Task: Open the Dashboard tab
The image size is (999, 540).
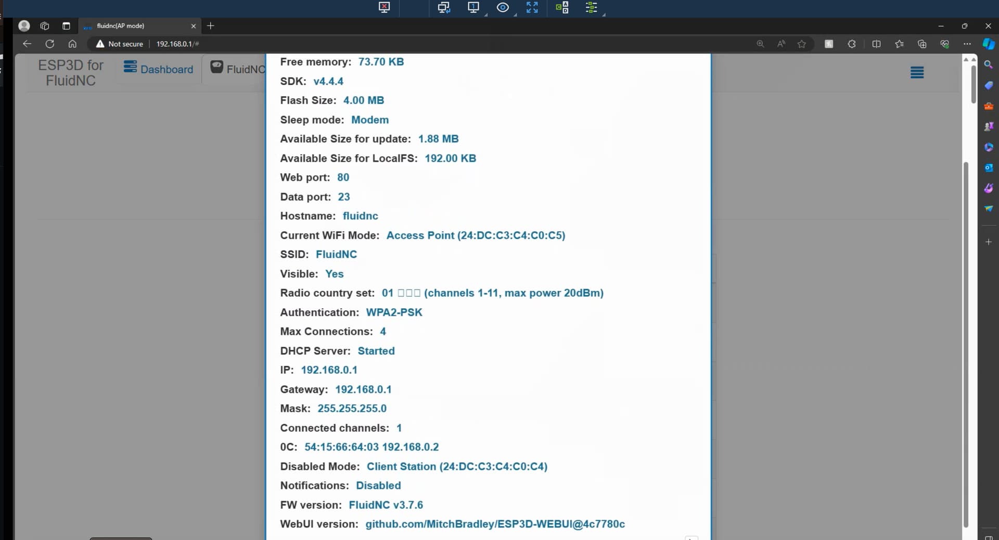Action: click(x=158, y=69)
